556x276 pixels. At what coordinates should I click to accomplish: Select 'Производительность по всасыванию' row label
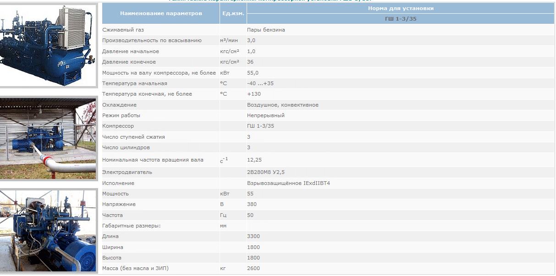click(x=152, y=40)
